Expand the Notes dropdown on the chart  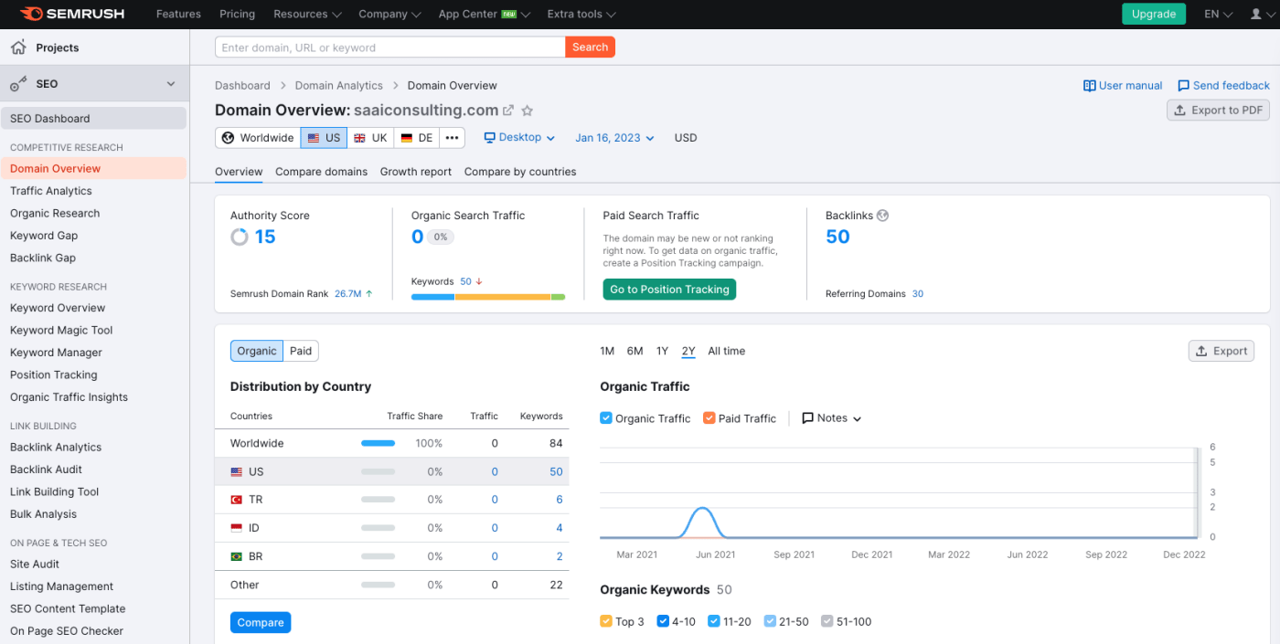pyautogui.click(x=830, y=417)
